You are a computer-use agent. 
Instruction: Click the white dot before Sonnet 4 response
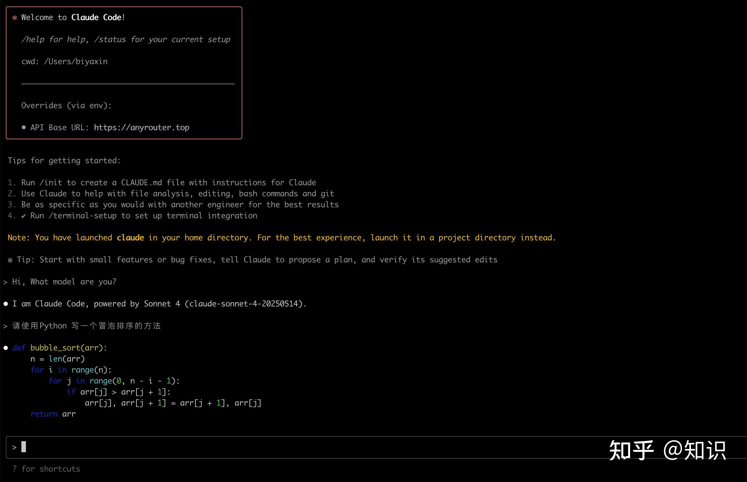tap(6, 304)
